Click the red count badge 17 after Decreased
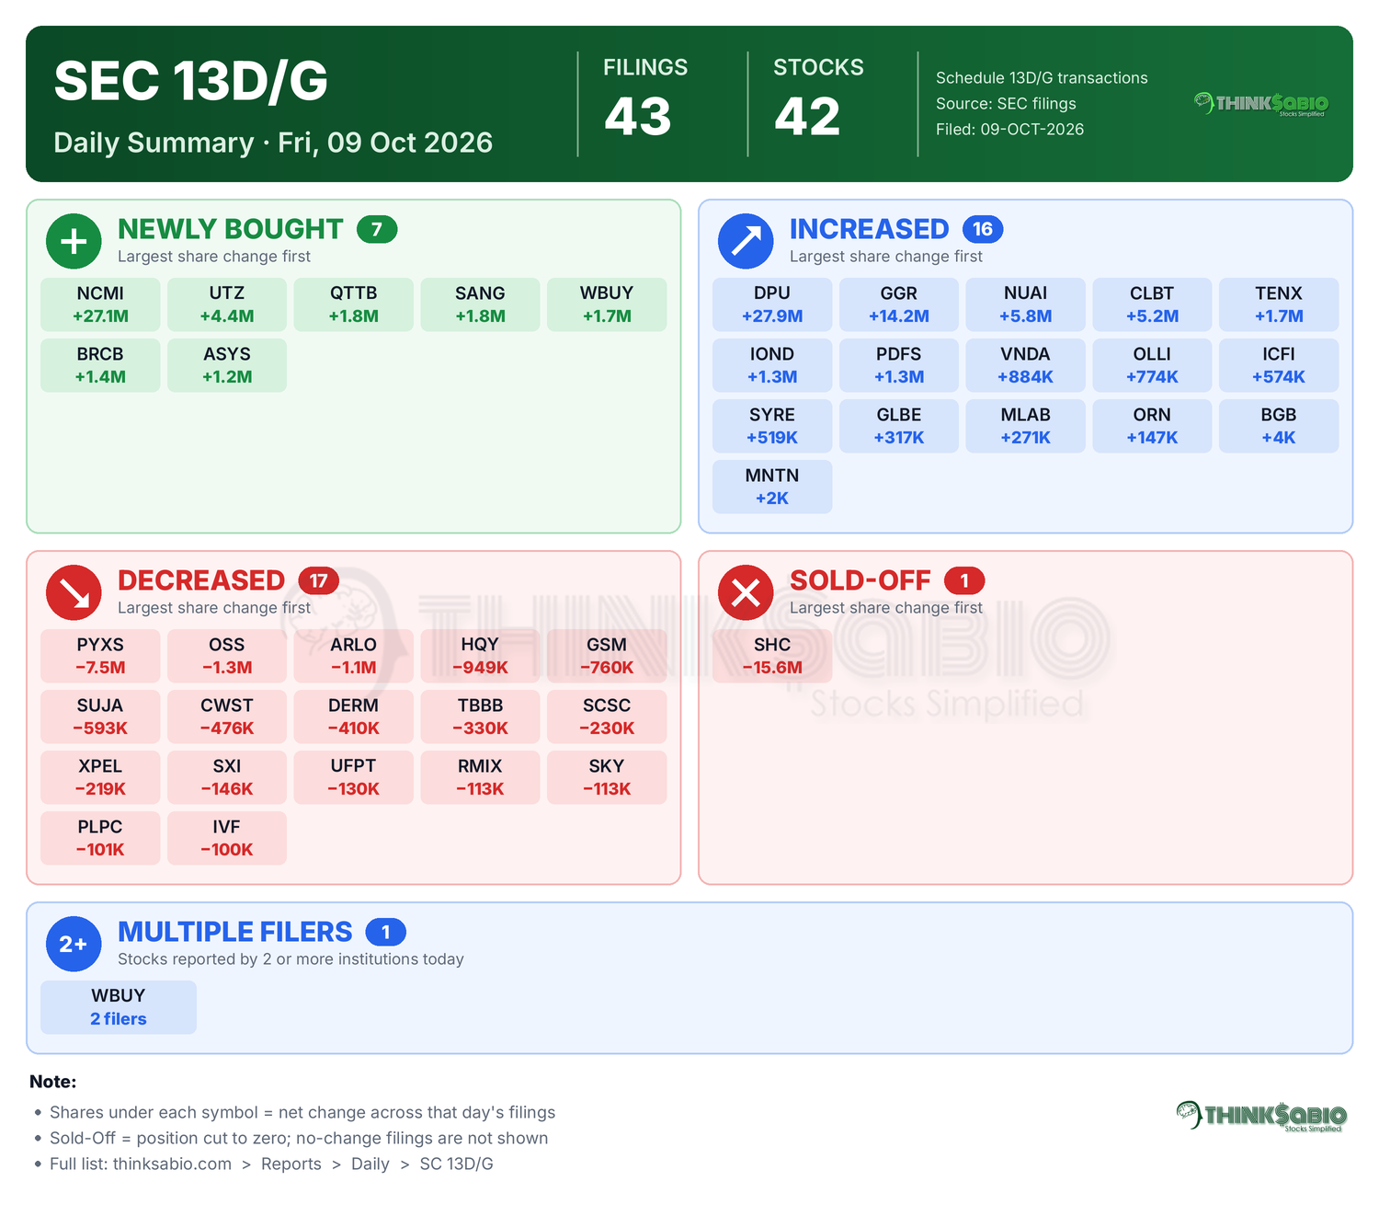This screenshot has width=1379, height=1216. 319,580
